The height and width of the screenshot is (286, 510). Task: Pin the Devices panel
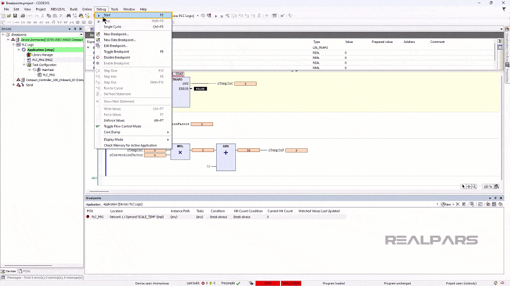click(75, 29)
